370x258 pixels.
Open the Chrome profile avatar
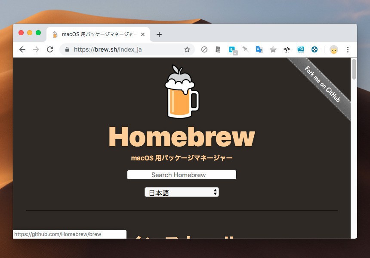pyautogui.click(x=334, y=49)
